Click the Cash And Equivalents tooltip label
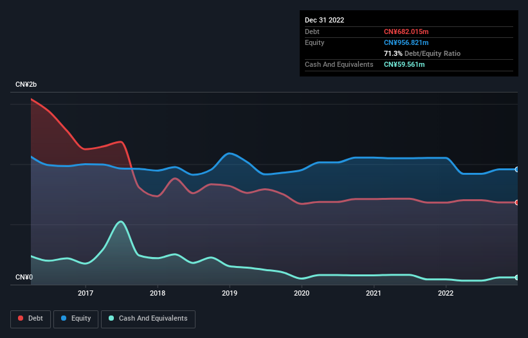The width and height of the screenshot is (528, 338). click(339, 64)
